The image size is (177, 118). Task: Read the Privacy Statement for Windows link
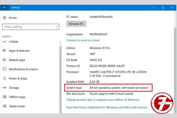[106, 107]
